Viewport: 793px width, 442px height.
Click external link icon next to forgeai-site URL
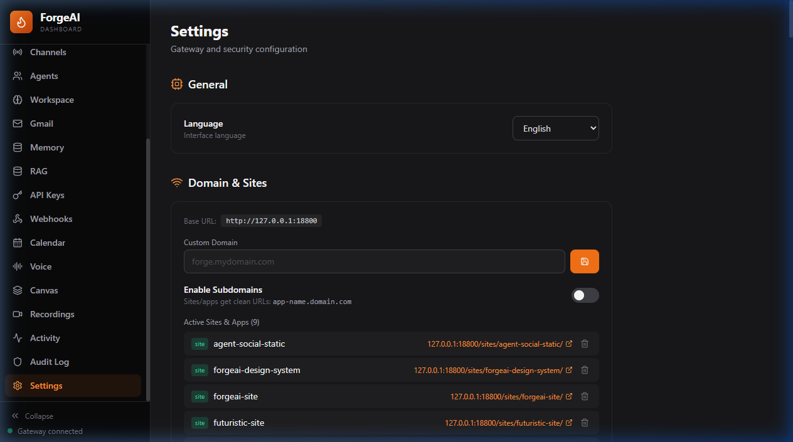(x=569, y=396)
